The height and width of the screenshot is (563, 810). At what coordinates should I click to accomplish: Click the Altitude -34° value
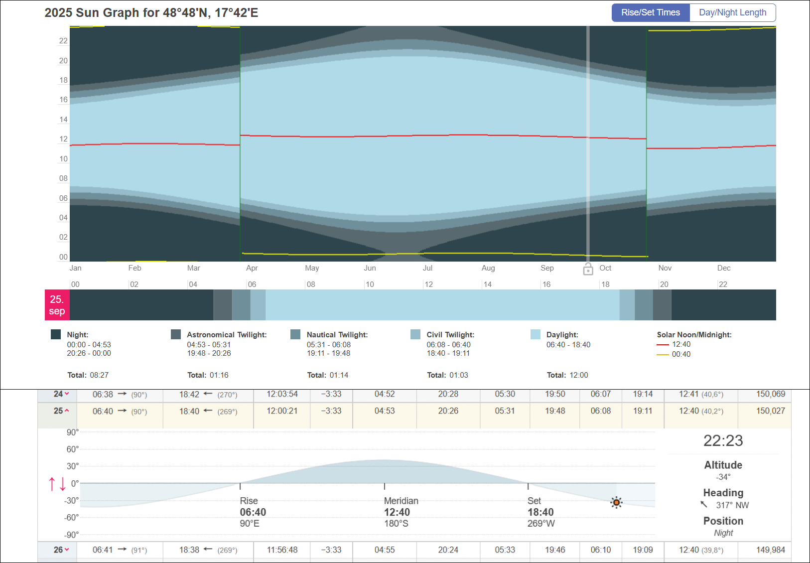pos(723,477)
